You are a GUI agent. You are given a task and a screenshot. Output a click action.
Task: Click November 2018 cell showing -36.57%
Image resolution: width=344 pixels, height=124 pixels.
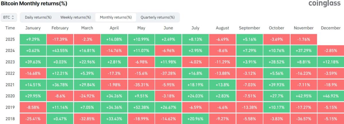[x=304, y=119]
